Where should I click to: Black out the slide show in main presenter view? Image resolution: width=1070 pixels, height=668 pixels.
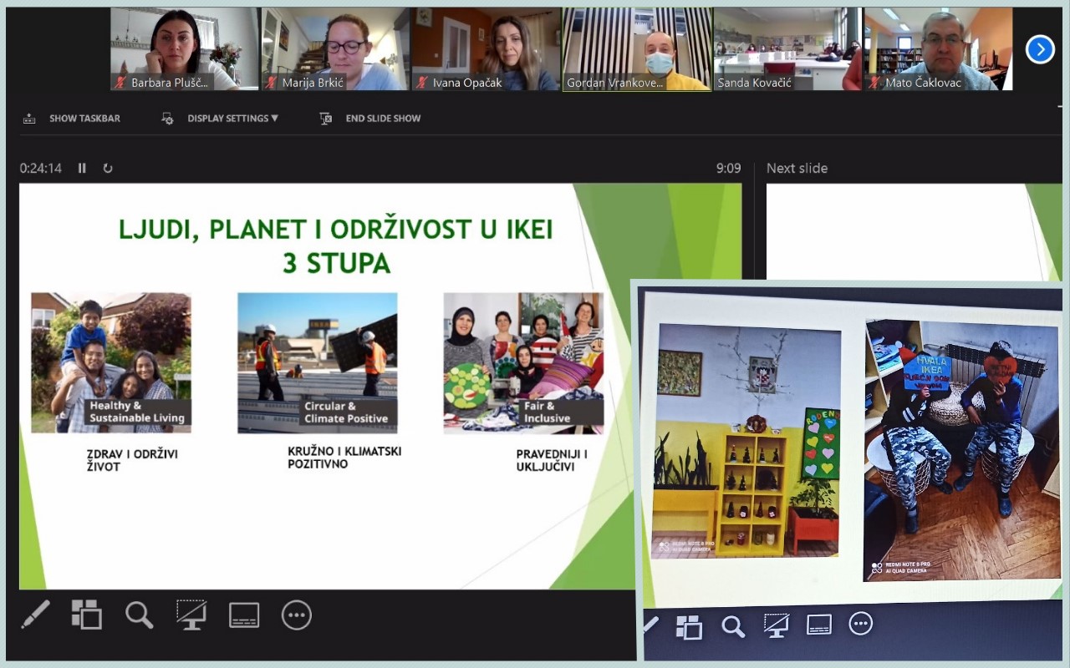click(191, 615)
